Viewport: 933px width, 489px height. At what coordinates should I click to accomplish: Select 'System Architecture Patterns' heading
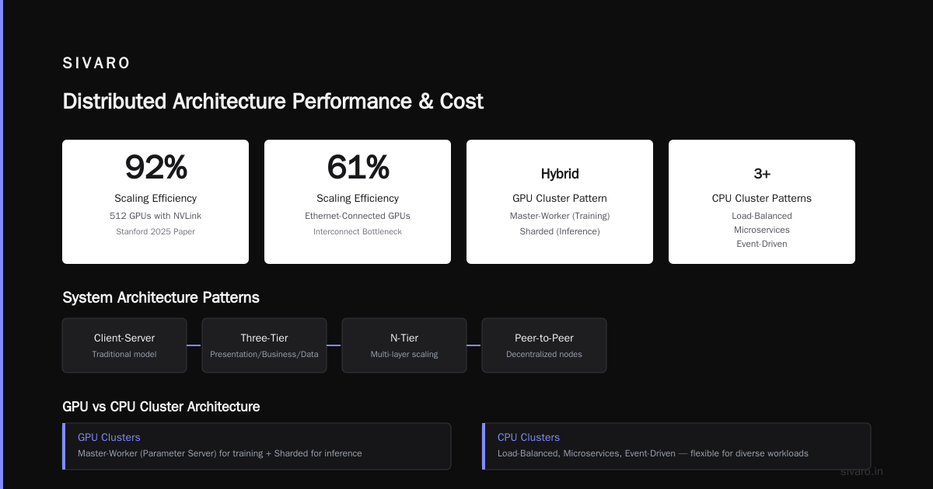(161, 297)
